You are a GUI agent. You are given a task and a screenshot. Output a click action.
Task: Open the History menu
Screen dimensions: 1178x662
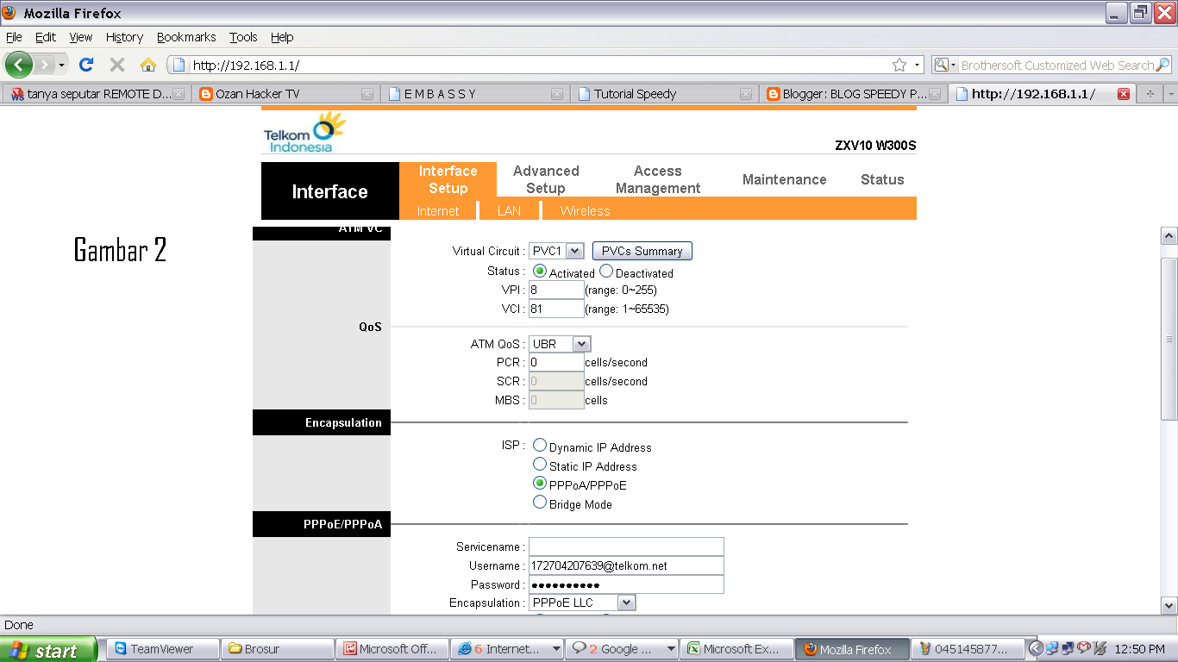[x=124, y=37]
